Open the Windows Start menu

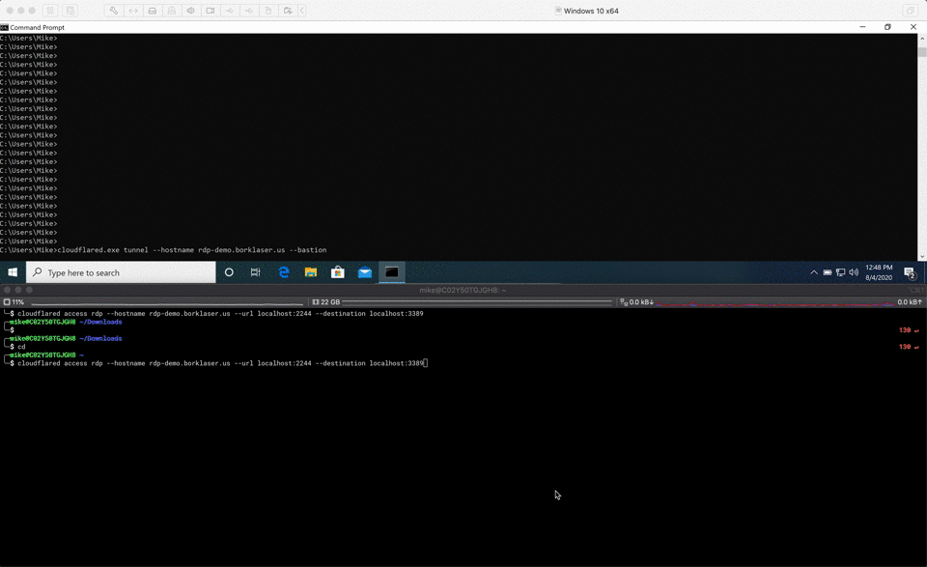point(13,272)
